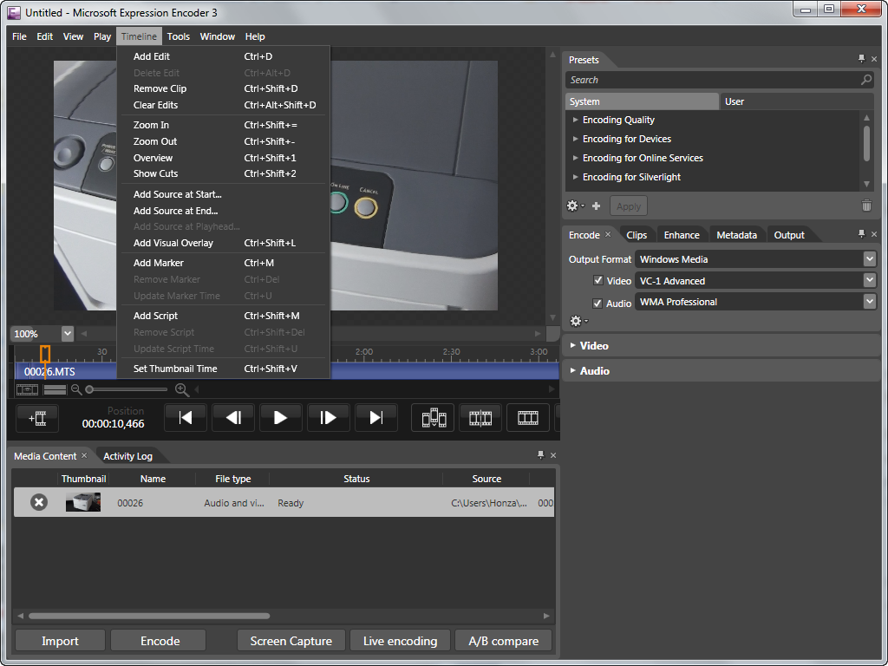Image resolution: width=888 pixels, height=666 pixels.
Task: Play the video preview
Action: [x=280, y=418]
